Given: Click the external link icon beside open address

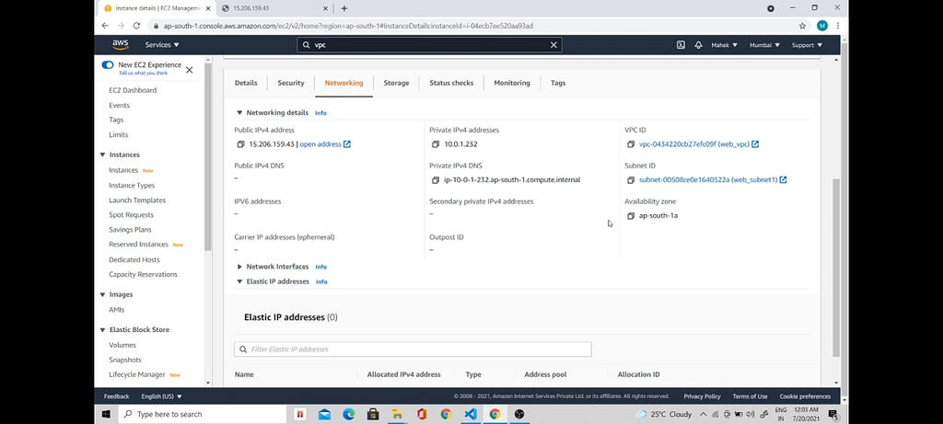Looking at the screenshot, I should (x=347, y=144).
